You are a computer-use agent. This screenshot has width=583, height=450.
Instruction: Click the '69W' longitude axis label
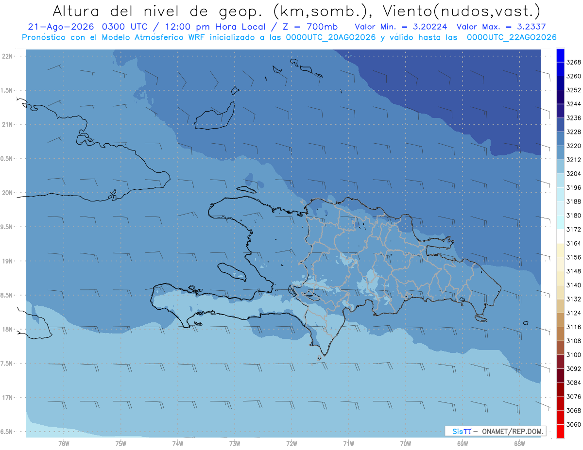click(463, 443)
